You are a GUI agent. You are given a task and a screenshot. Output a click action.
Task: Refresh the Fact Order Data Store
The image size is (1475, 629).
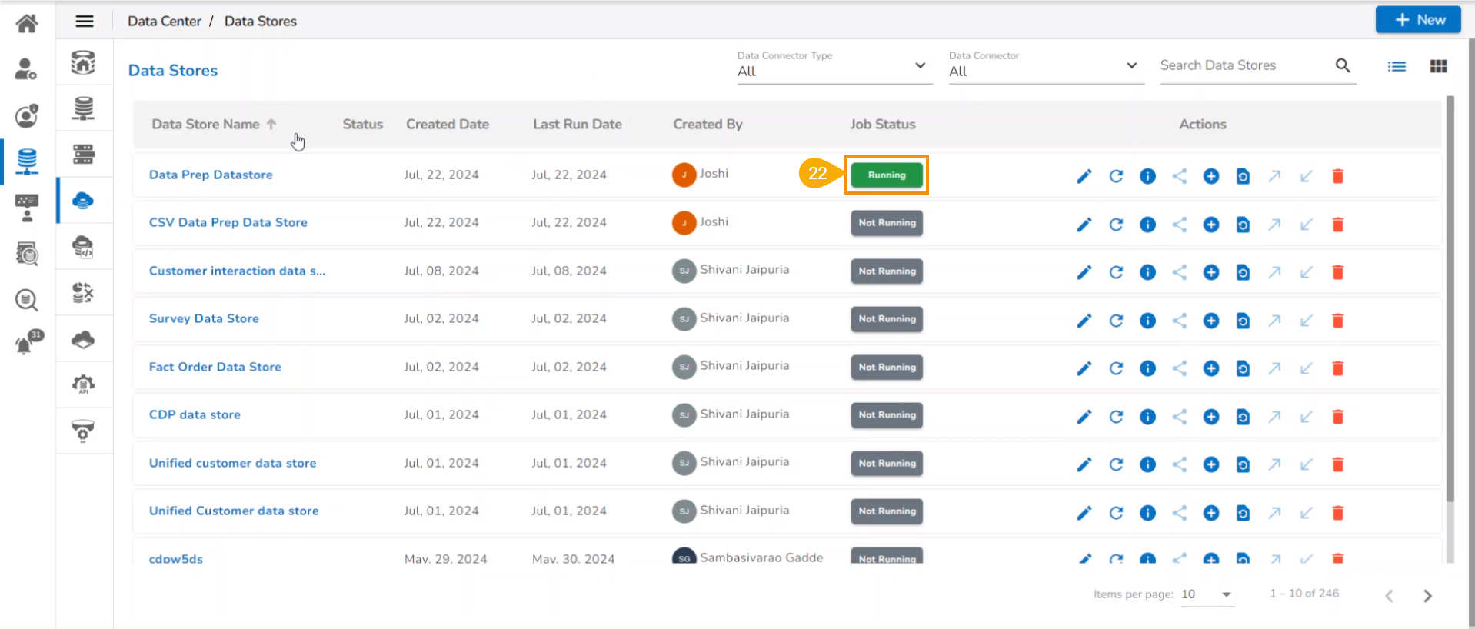click(1116, 368)
